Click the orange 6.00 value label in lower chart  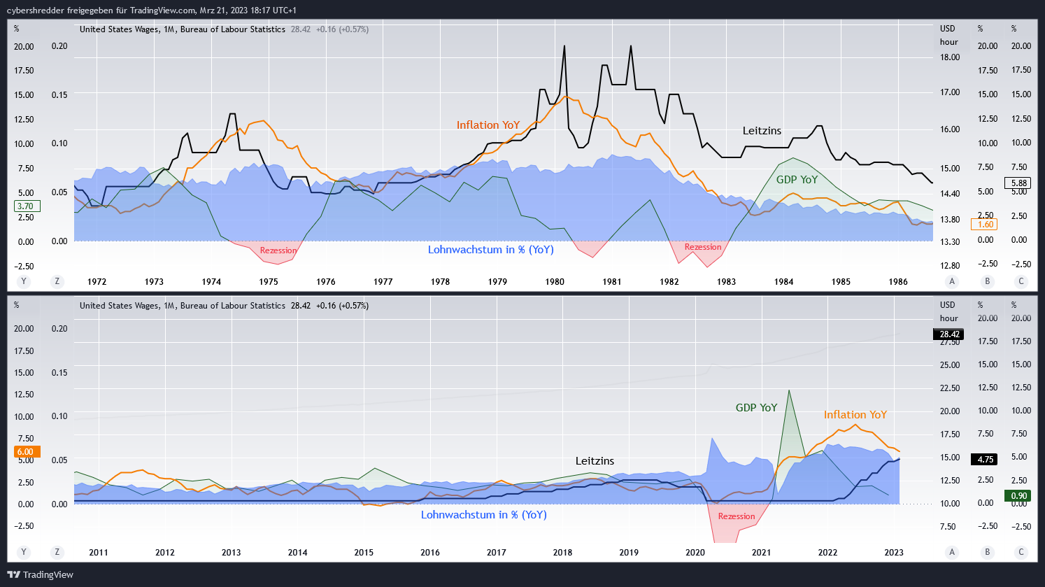point(27,452)
